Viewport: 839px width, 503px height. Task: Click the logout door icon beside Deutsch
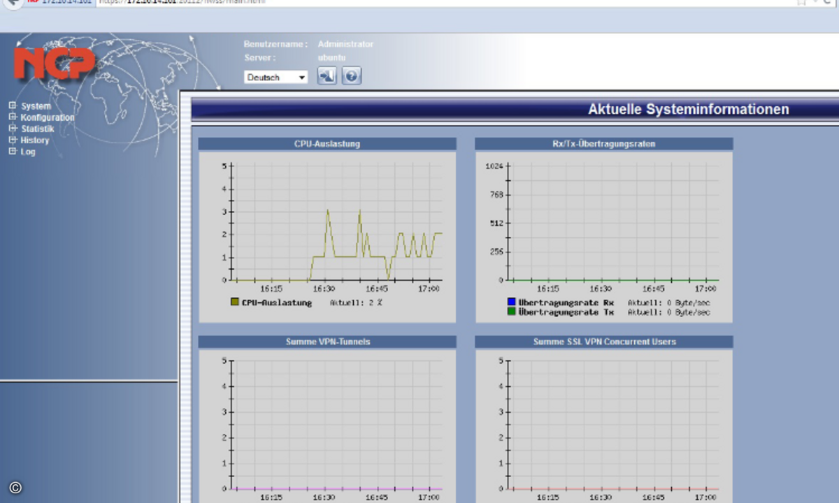click(327, 75)
